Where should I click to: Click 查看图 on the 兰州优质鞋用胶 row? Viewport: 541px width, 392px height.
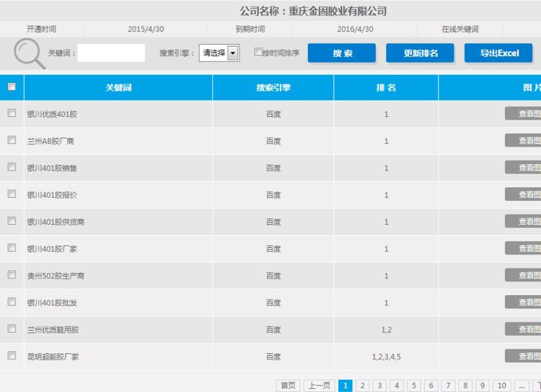(x=524, y=329)
